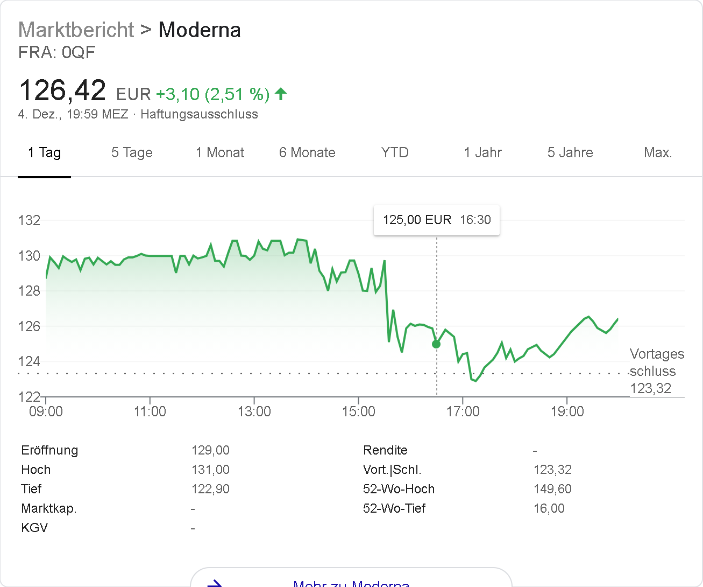Open the Marktbericht breadcrumb link
Viewport: 703px width, 587px height.
(x=76, y=30)
